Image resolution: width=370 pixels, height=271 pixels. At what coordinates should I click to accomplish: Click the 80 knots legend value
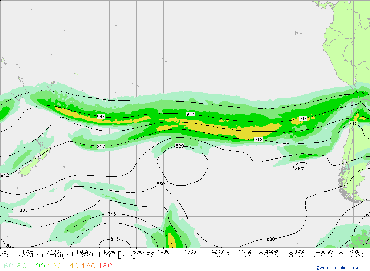(22, 266)
